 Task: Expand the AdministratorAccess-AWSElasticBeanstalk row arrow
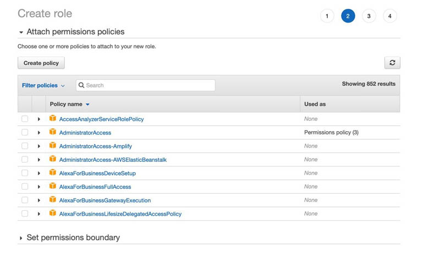point(39,160)
